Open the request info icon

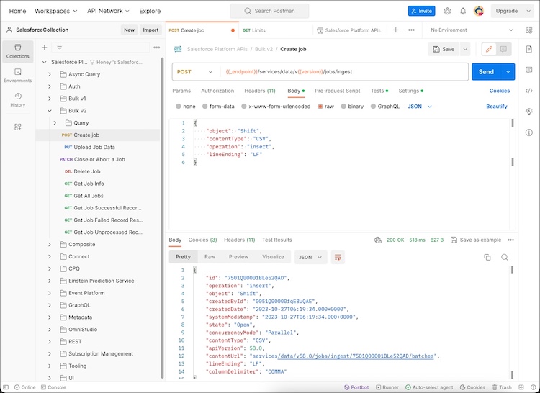coord(529,132)
